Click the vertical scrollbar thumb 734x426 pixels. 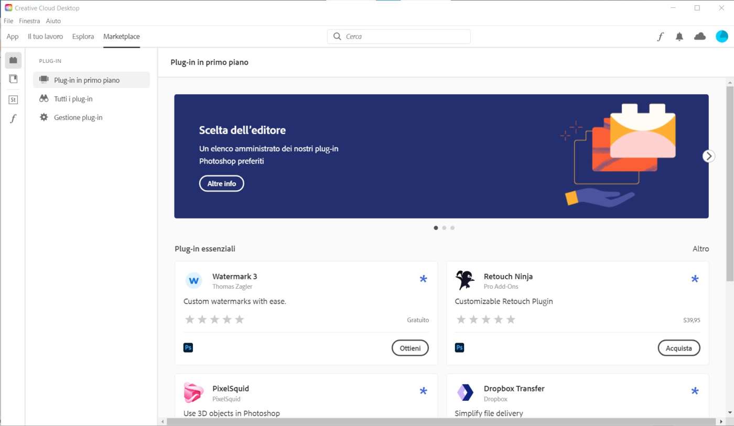(730, 184)
